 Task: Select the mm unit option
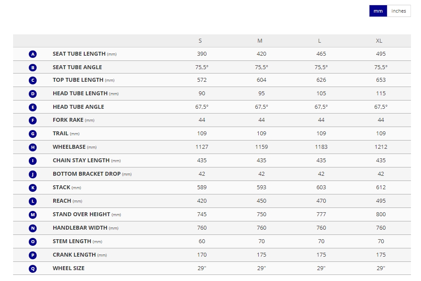(x=378, y=11)
